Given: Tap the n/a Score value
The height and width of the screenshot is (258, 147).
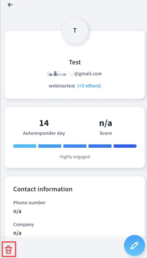Looking at the screenshot, I should point(106,123).
